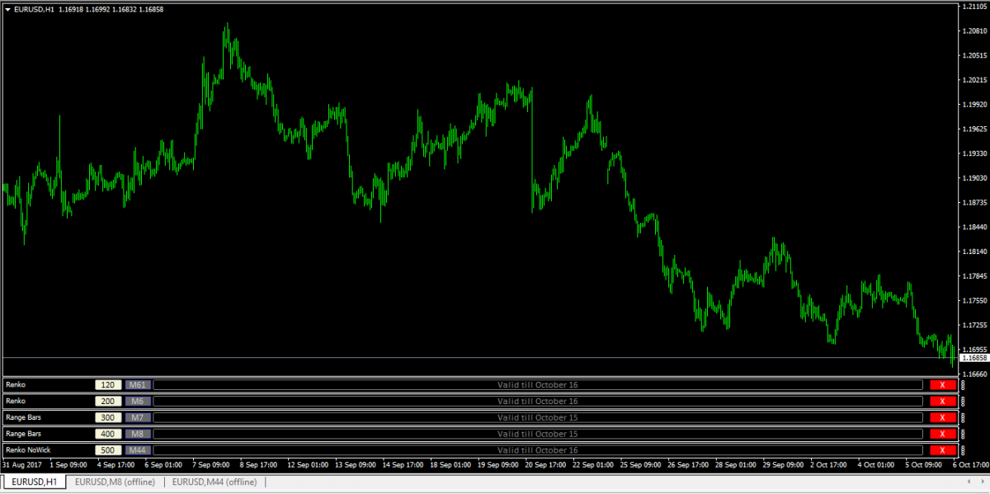The image size is (990, 494).
Task: Click the M8 icon on the Range Bars 400 row
Action: (x=136, y=434)
